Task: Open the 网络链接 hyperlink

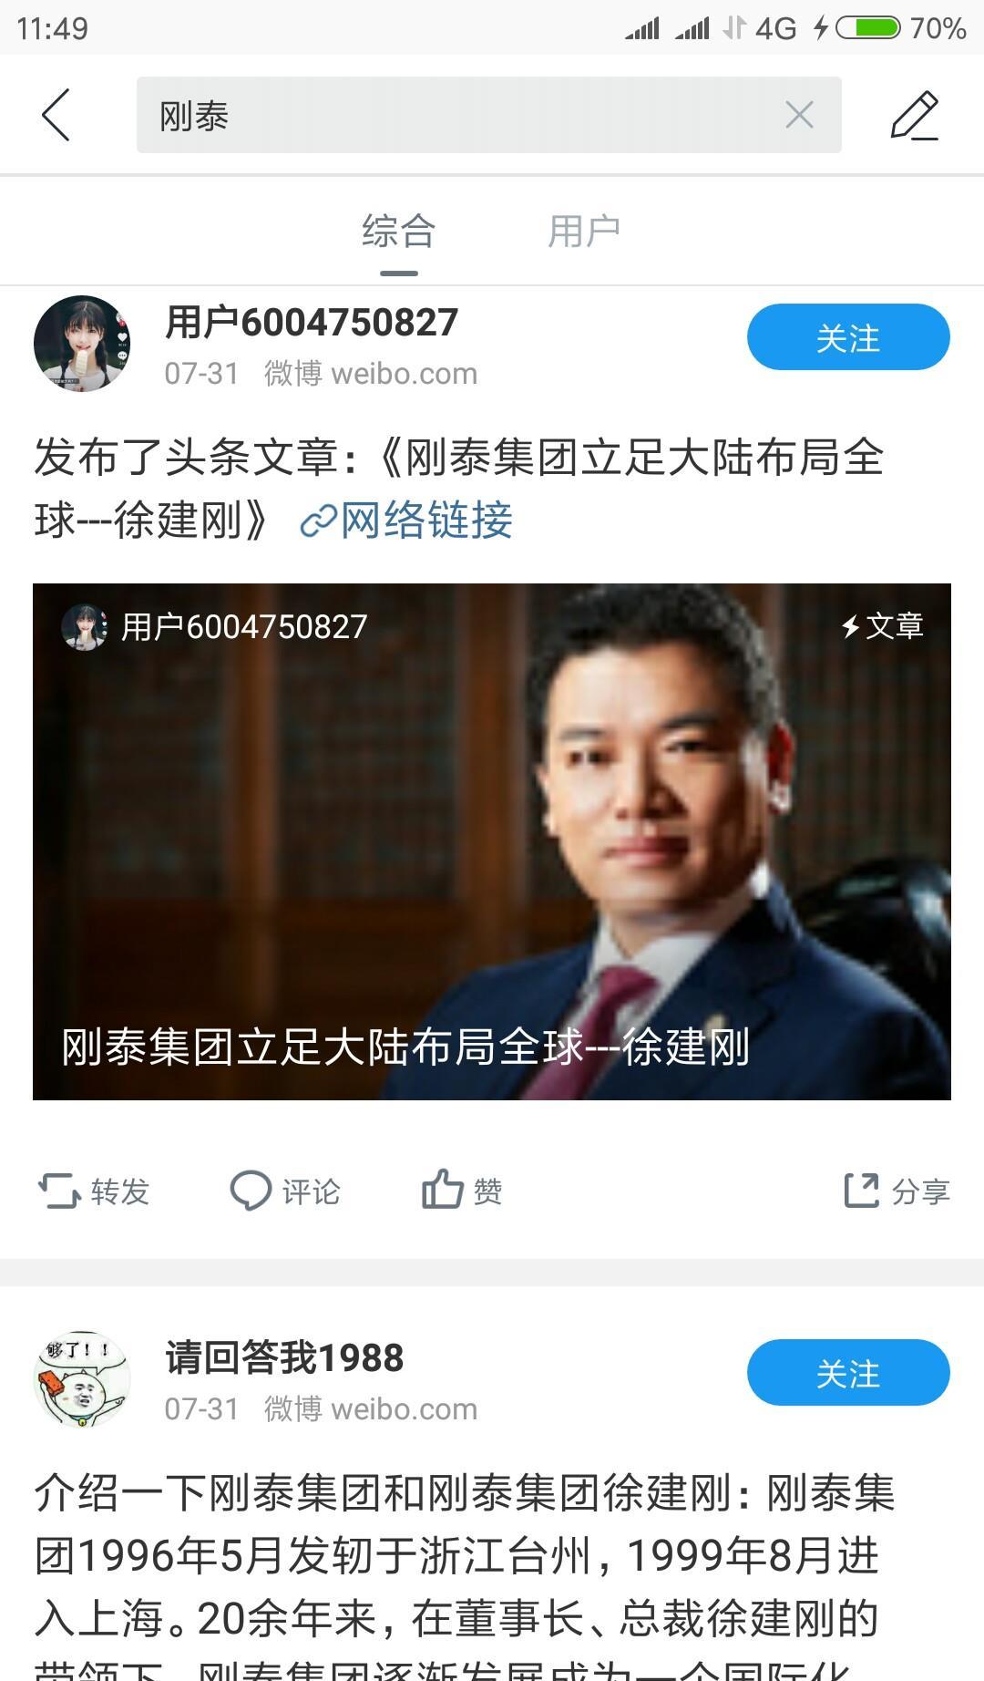Action: point(406,521)
